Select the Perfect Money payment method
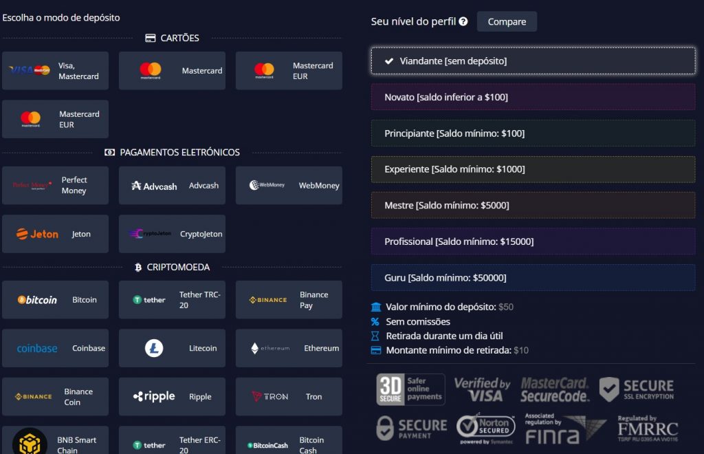This screenshot has height=454, width=704. (x=55, y=186)
